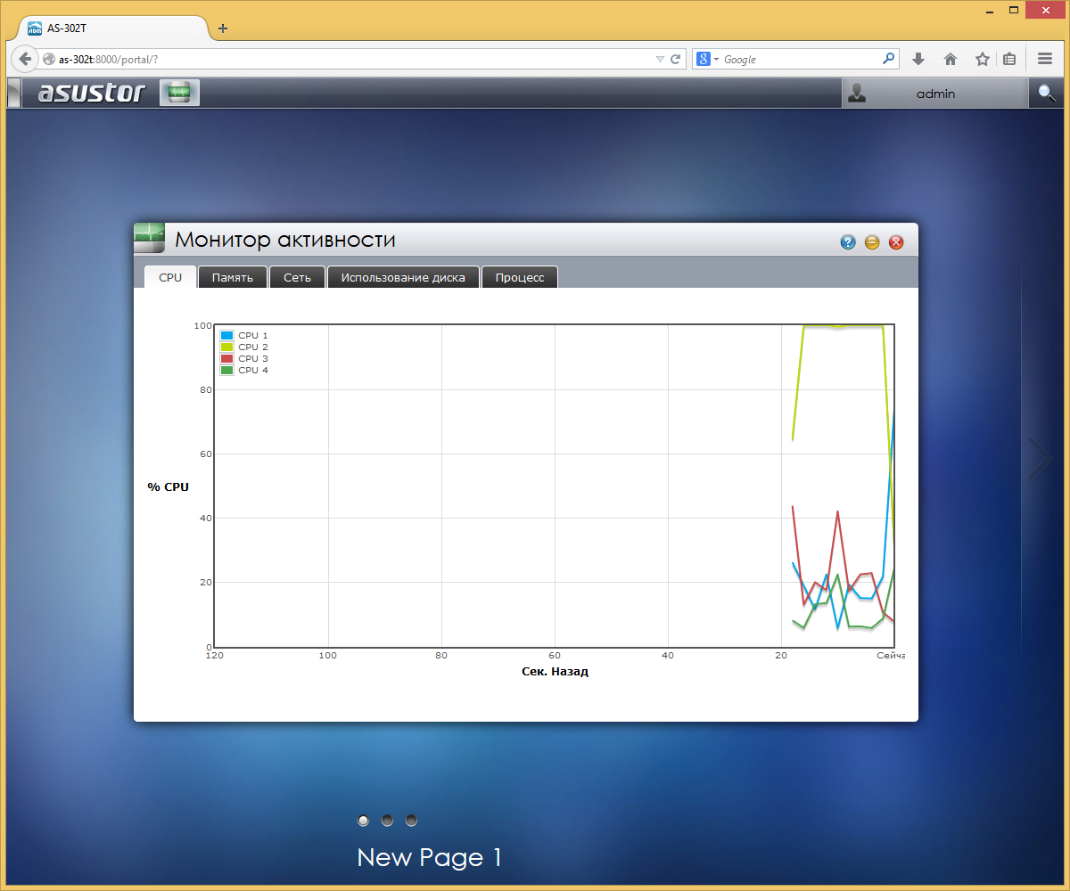
Task: Click the % CPU axis label
Action: 169,486
